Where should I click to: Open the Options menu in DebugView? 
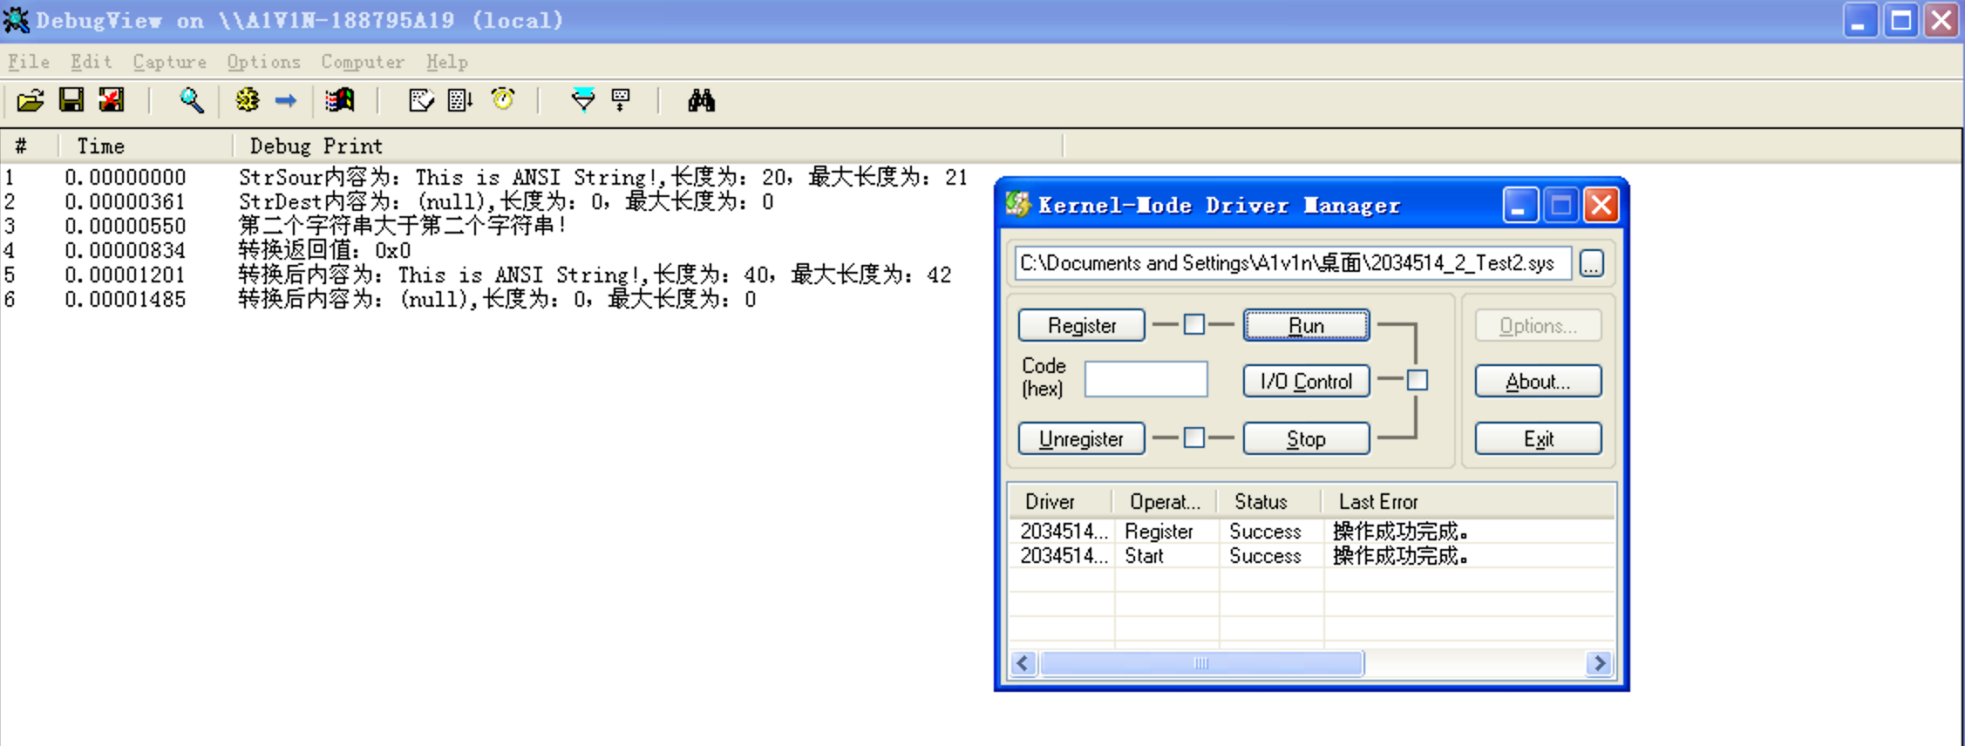[x=264, y=62]
